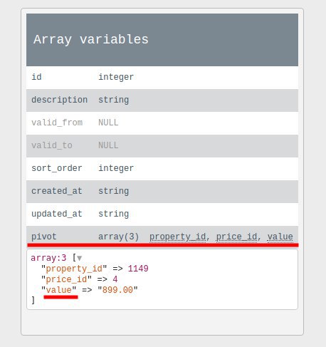Click property_id in the pivot row

pyautogui.click(x=177, y=237)
